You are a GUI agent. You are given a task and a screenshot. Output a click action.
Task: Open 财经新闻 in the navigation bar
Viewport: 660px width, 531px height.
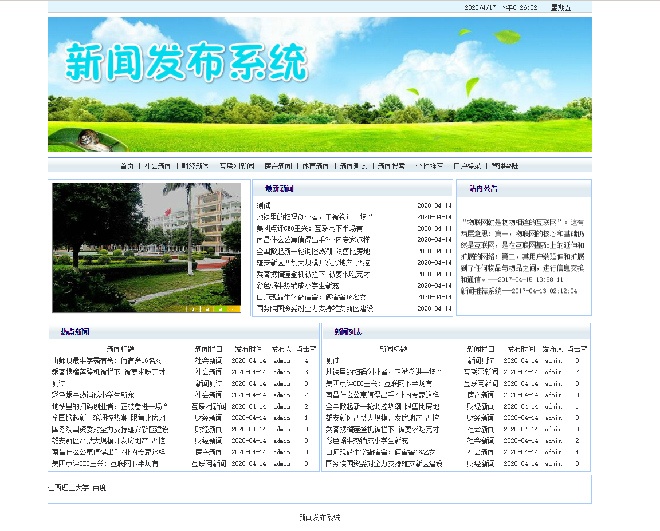[195, 166]
